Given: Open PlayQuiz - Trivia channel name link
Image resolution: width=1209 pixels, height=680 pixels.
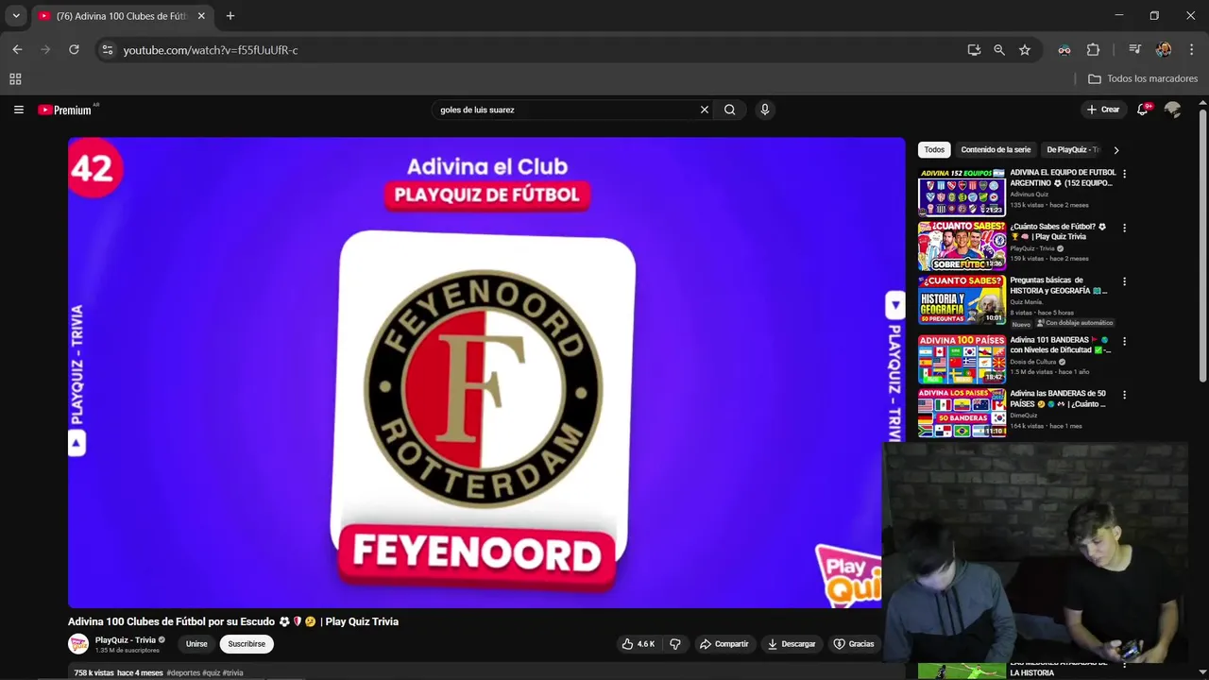Looking at the screenshot, I should click(x=126, y=639).
